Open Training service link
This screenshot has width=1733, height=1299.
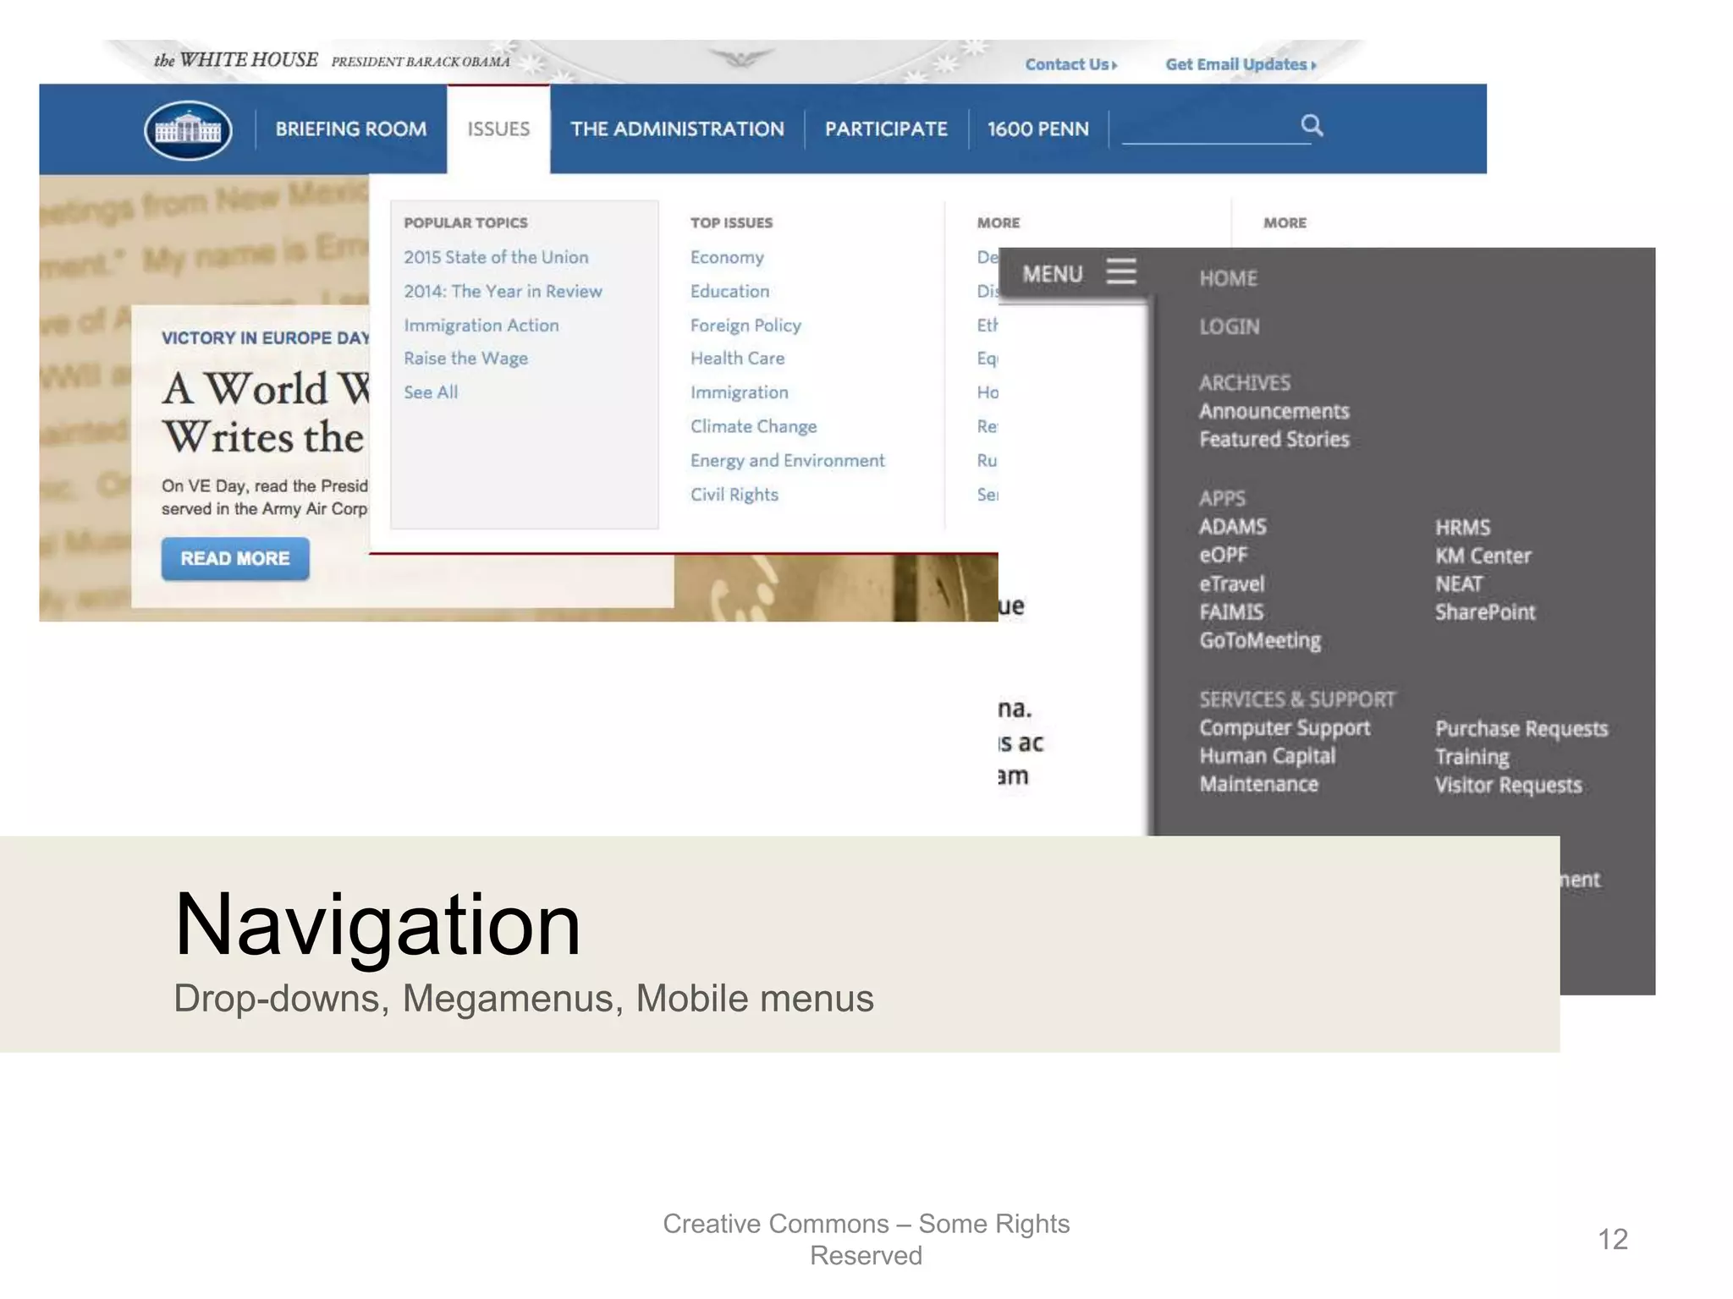point(1472,757)
